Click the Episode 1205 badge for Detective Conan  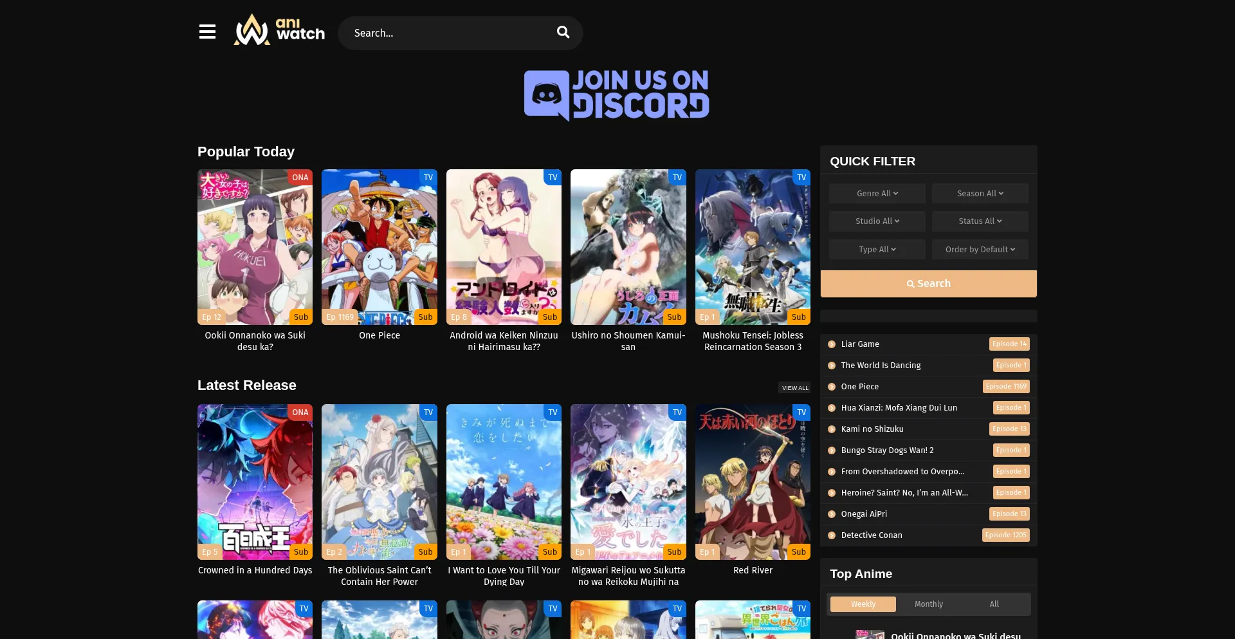coord(1006,535)
